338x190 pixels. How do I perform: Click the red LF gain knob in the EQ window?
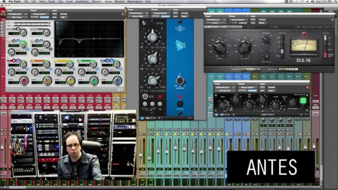[x=24, y=81]
